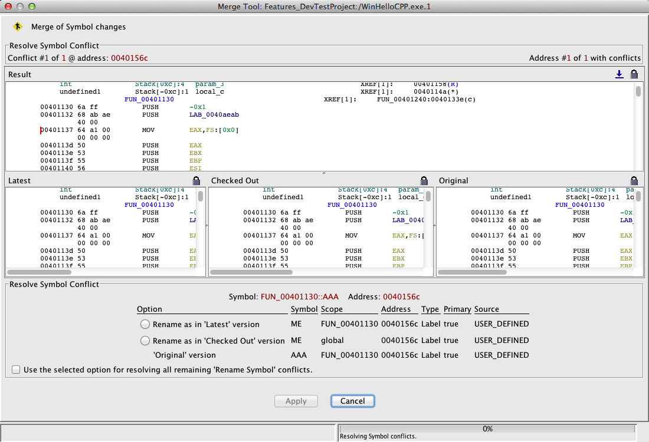Toggle the lock icon on Original panel
649x442 pixels.
634,180
